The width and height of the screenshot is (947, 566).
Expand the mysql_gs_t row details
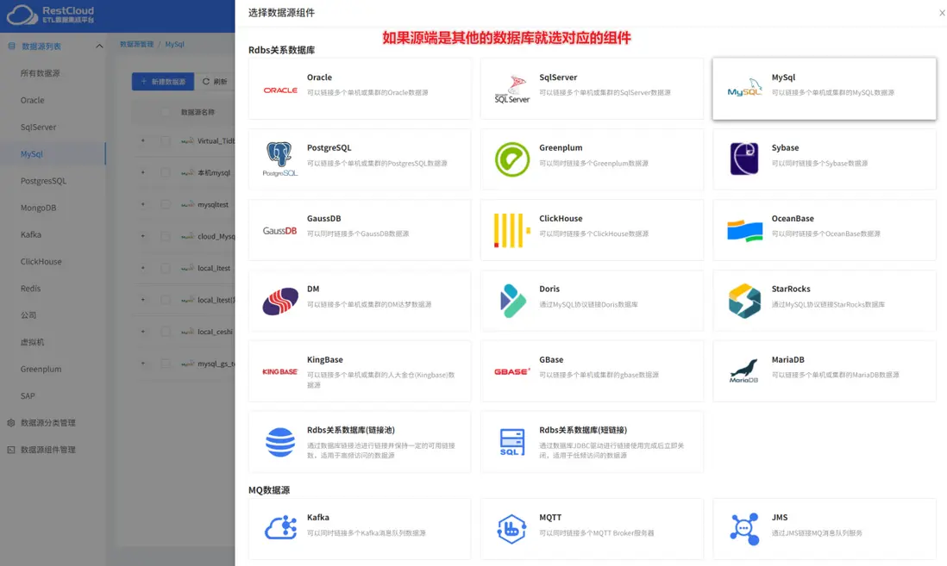point(143,364)
